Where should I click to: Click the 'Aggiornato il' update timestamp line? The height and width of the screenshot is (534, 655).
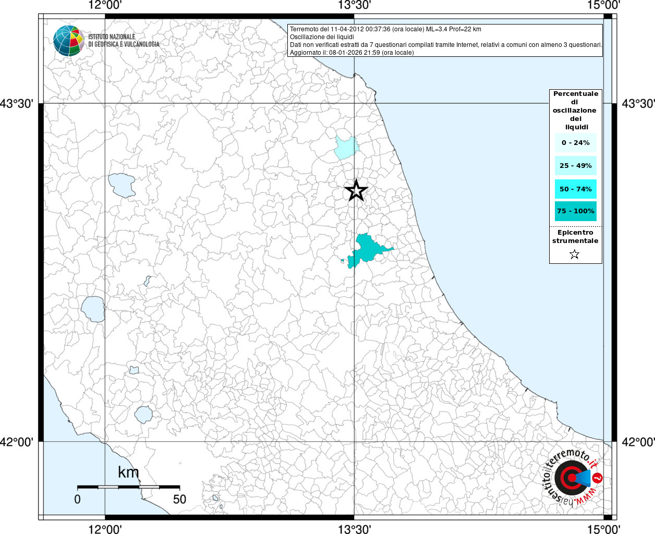click(x=351, y=53)
